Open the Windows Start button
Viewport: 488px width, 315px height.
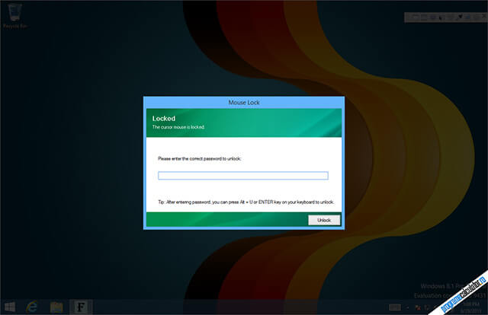coord(10,307)
